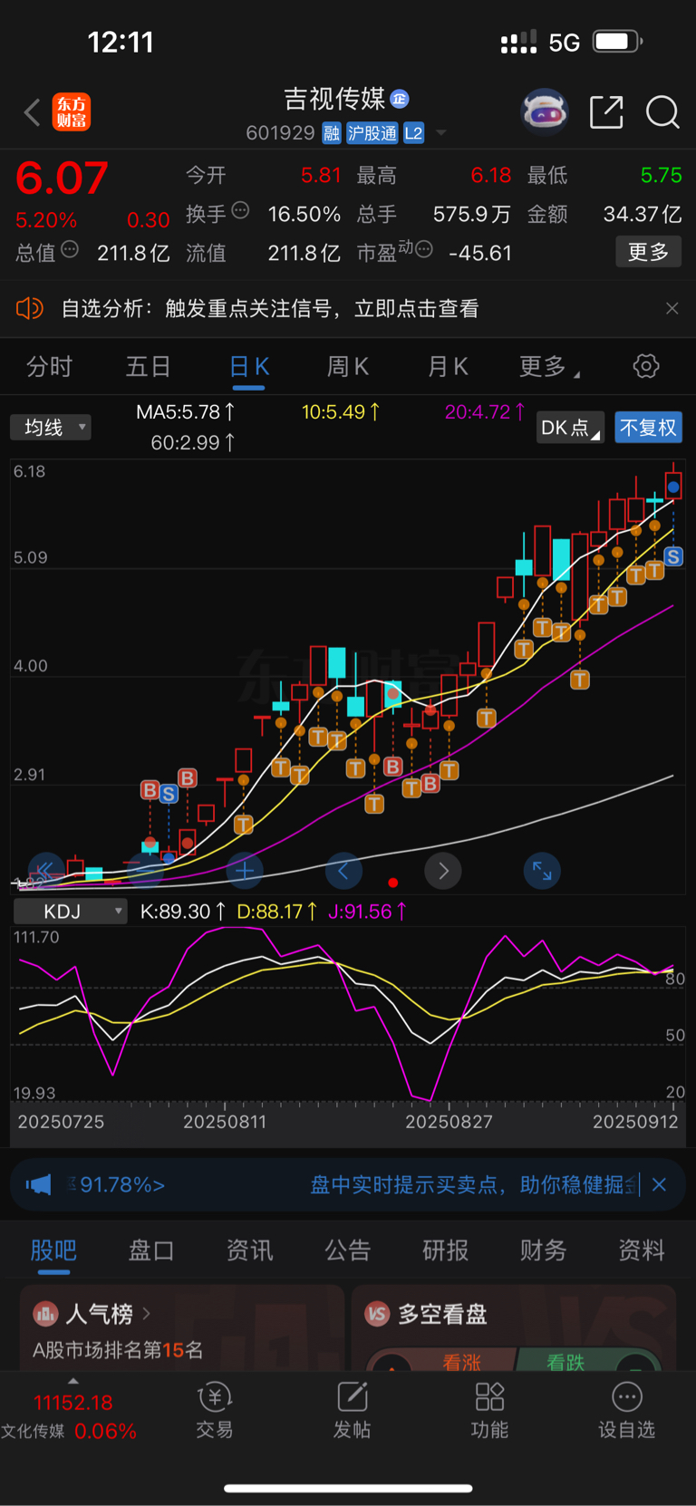Screen dimensions: 696x1506
Task: Tap the back arrow icon
Action: (x=32, y=112)
